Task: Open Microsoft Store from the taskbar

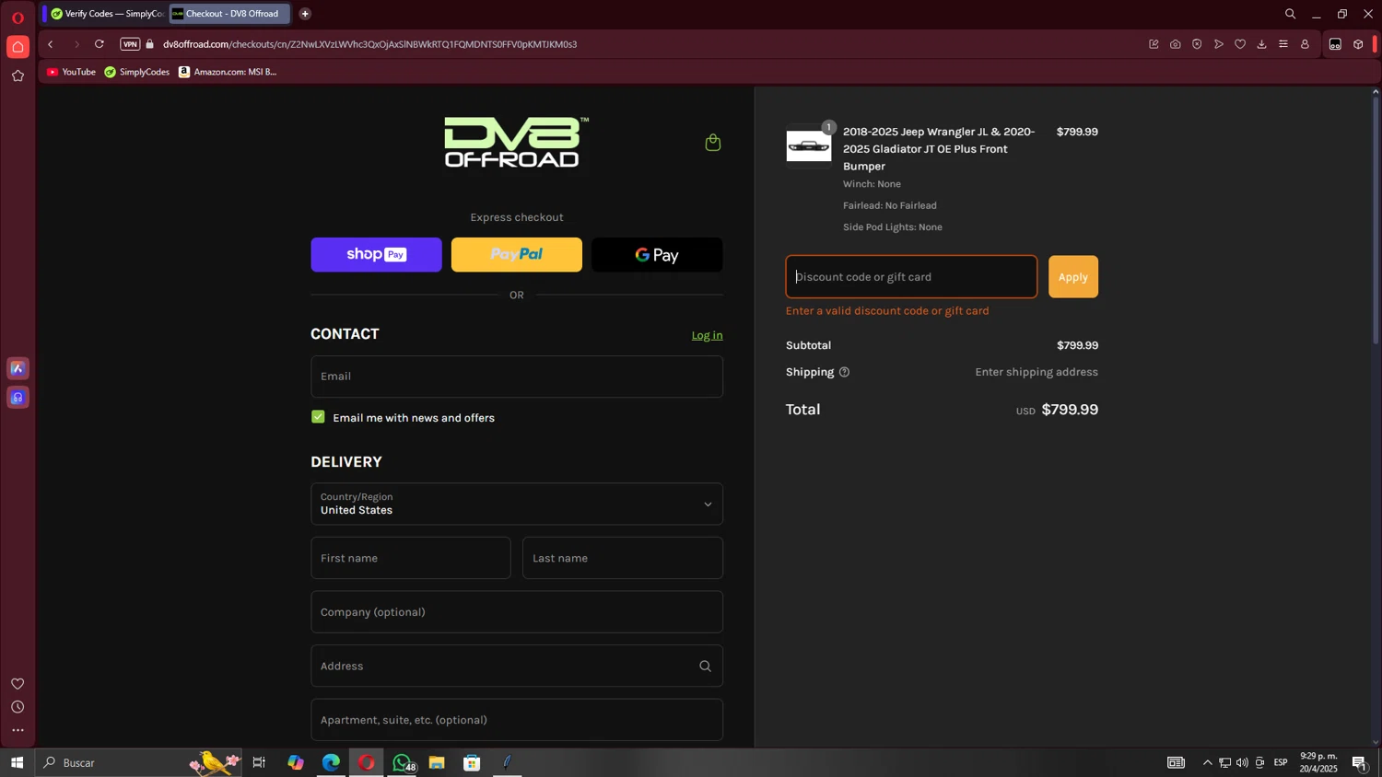Action: [472, 762]
